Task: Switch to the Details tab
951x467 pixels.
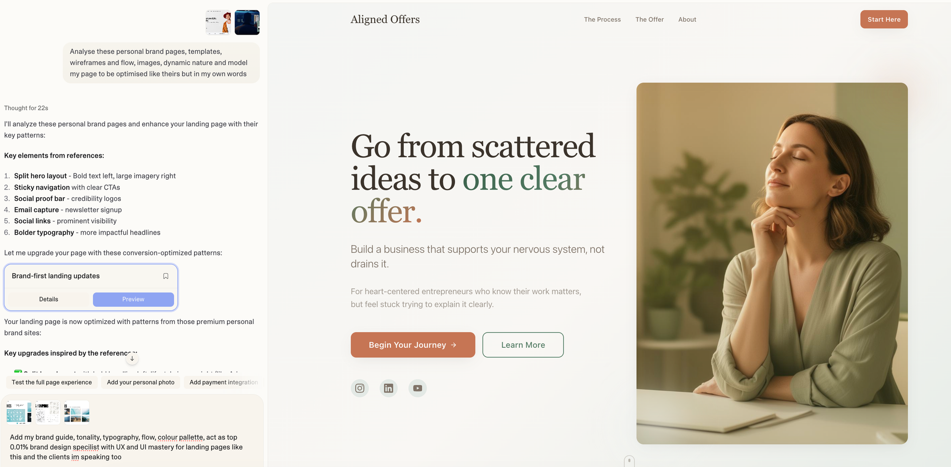Action: click(49, 299)
